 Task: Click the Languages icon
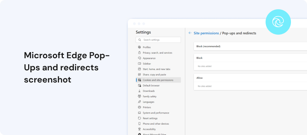click(x=140, y=102)
